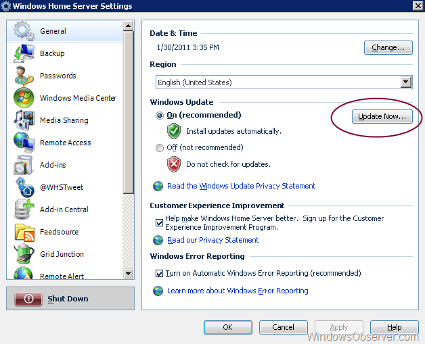Click the sidebar scrollbar down arrow
The image size is (425, 344).
[128, 273]
